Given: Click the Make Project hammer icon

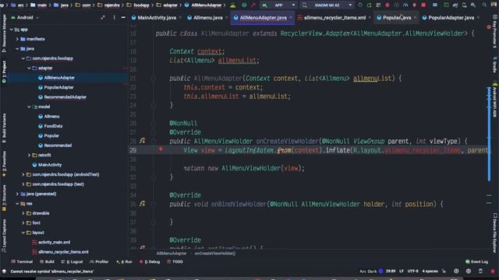Looking at the screenshot, I should click(253, 5).
